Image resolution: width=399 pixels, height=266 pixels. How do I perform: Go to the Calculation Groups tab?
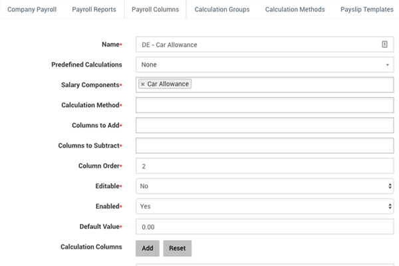coord(222,10)
